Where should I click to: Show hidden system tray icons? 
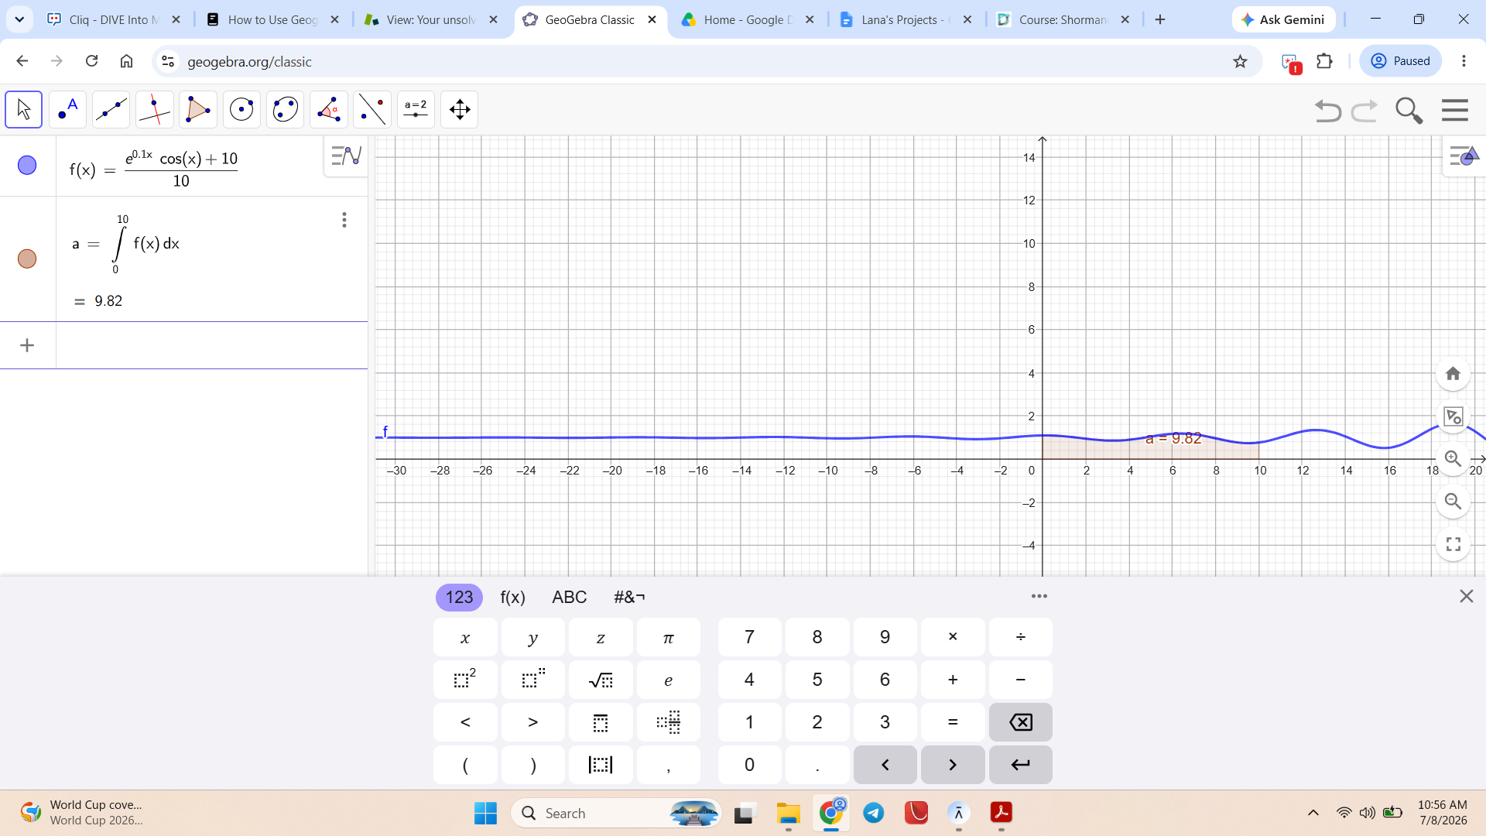pos(1313,813)
